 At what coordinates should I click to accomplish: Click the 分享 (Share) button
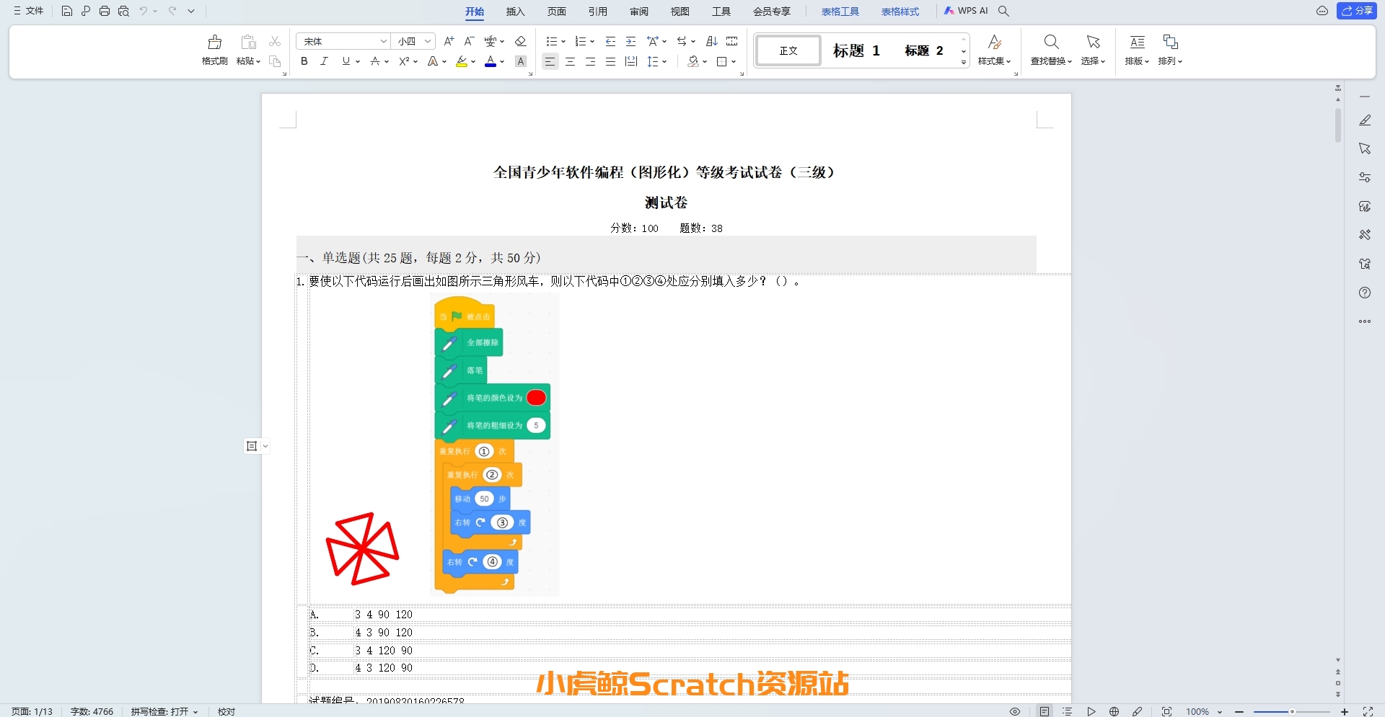click(x=1357, y=11)
